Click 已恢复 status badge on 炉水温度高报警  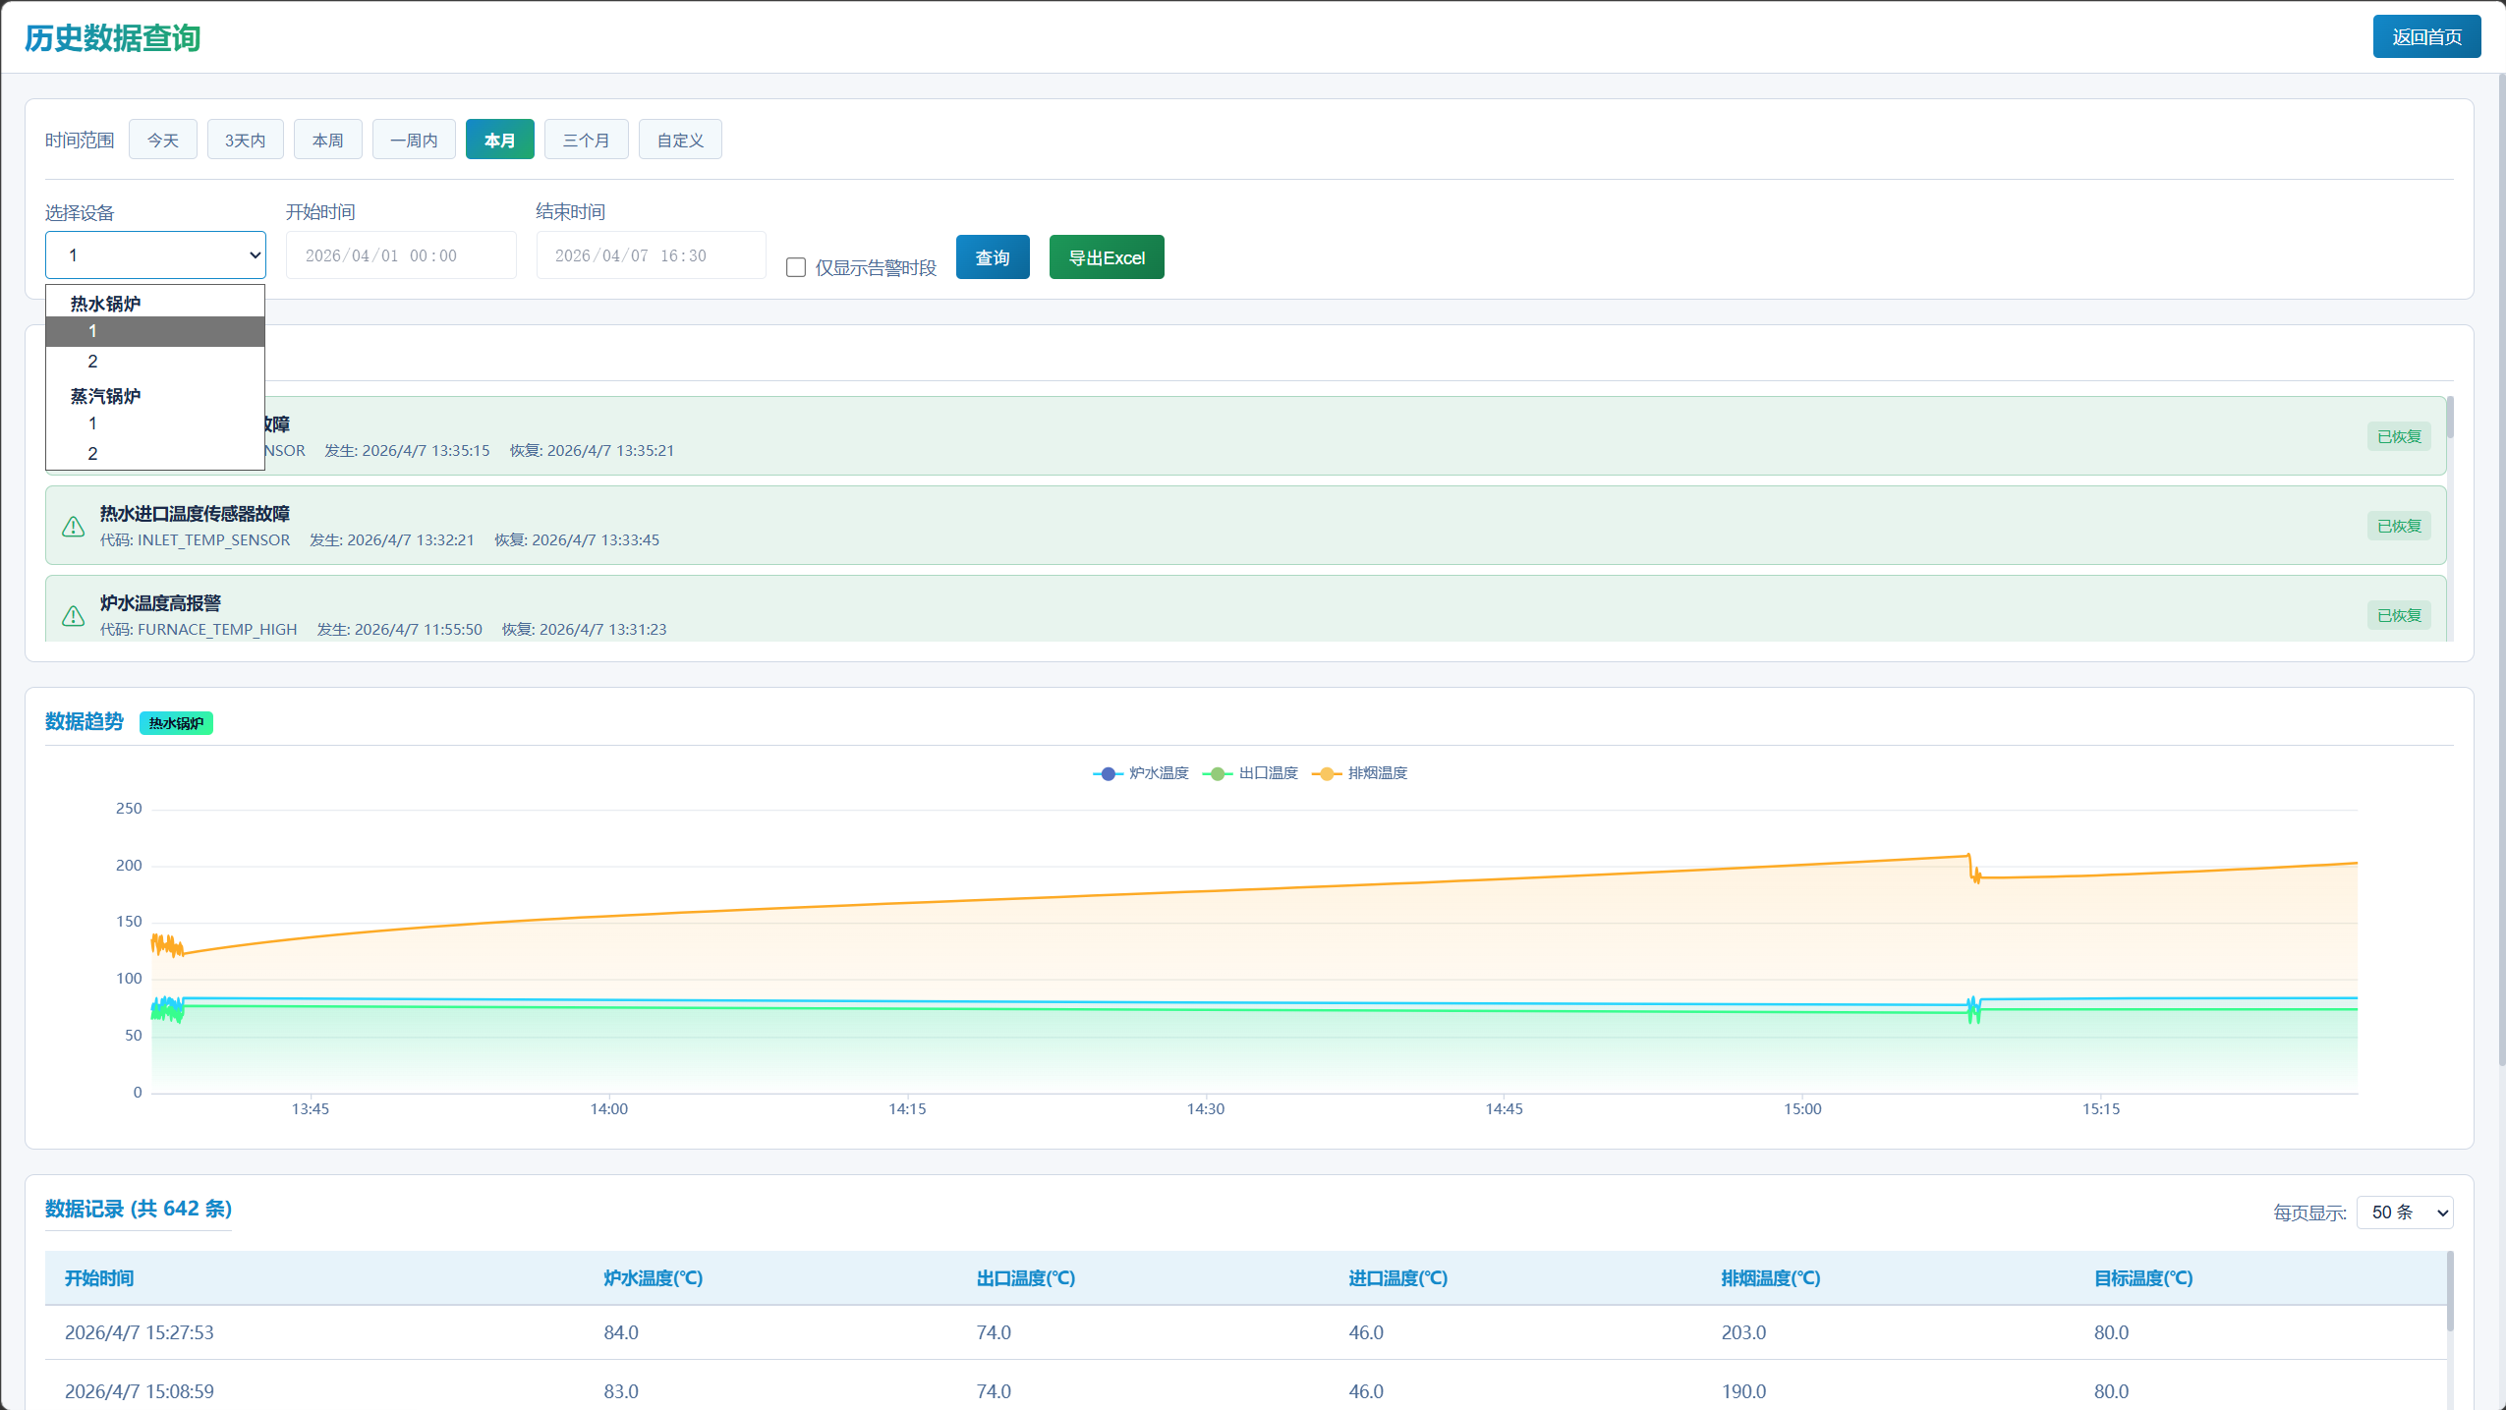(2398, 616)
